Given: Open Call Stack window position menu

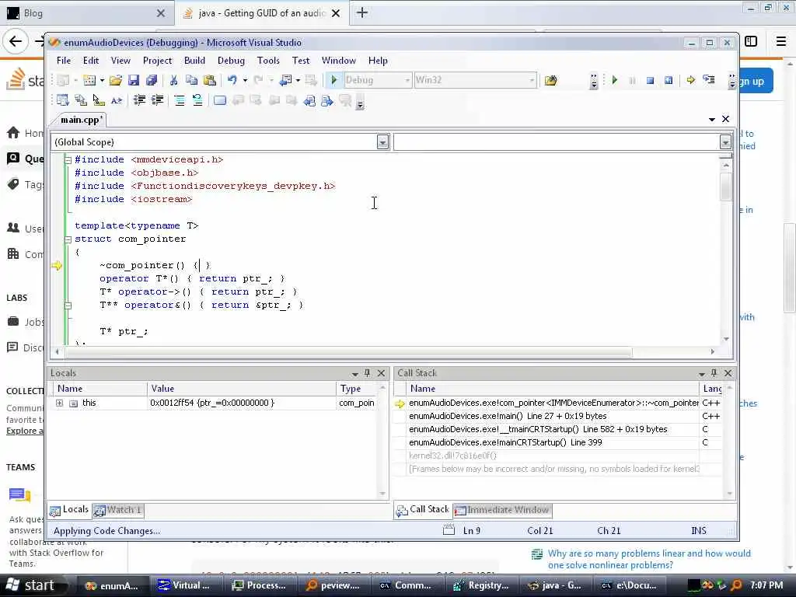Looking at the screenshot, I should pyautogui.click(x=702, y=374).
